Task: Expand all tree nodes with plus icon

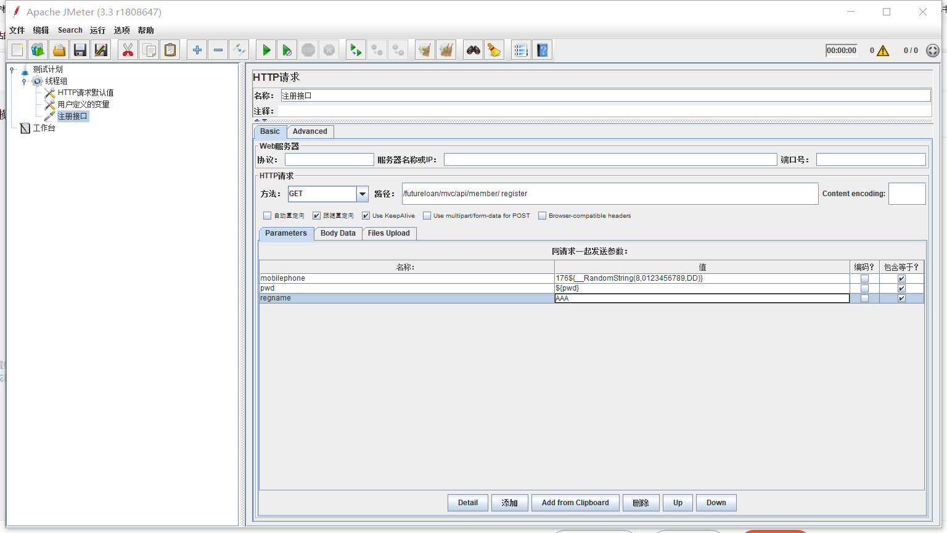Action: 197,50
